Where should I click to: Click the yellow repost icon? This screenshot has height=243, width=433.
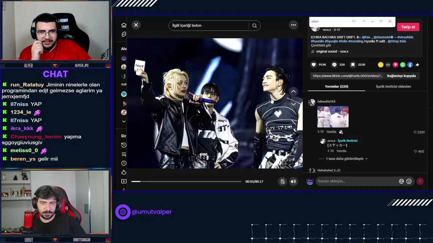click(x=381, y=65)
